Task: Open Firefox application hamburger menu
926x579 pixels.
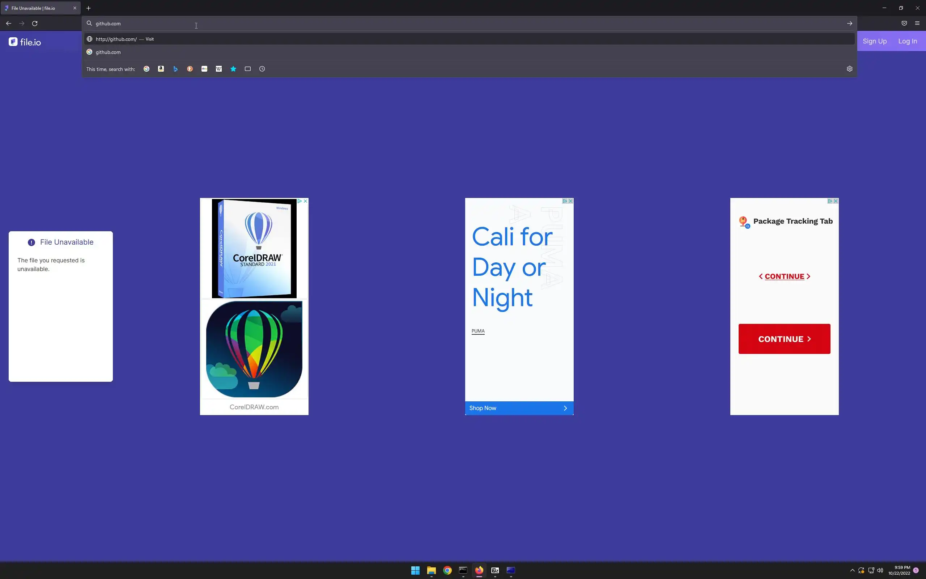Action: click(917, 24)
